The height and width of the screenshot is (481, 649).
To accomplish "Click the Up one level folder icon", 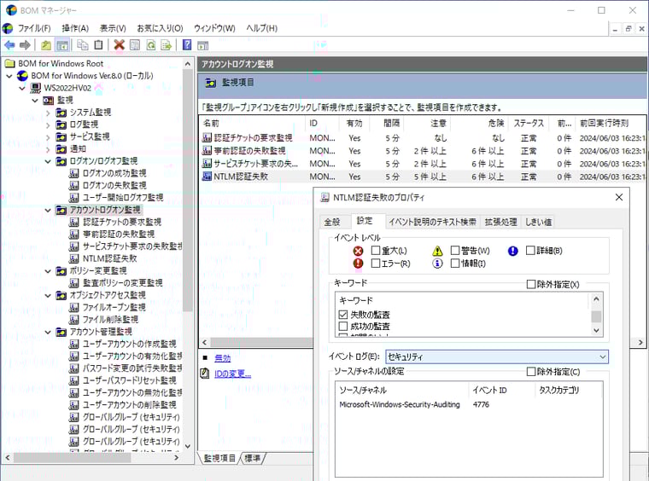I will 46,45.
